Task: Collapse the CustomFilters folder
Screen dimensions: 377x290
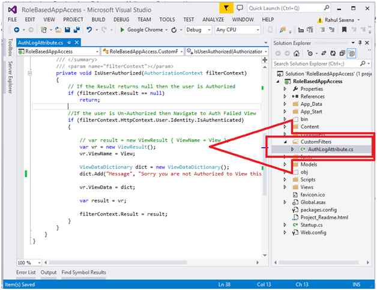Action: (x=285, y=141)
